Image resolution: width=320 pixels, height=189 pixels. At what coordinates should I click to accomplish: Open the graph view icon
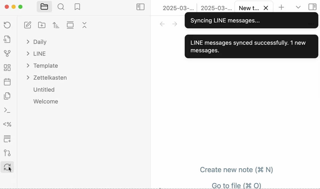click(7, 53)
